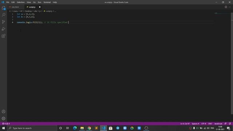Image resolution: width=233 pixels, height=131 pixels.
Task: Click site folder in breadcrumb
Action: tap(36, 11)
